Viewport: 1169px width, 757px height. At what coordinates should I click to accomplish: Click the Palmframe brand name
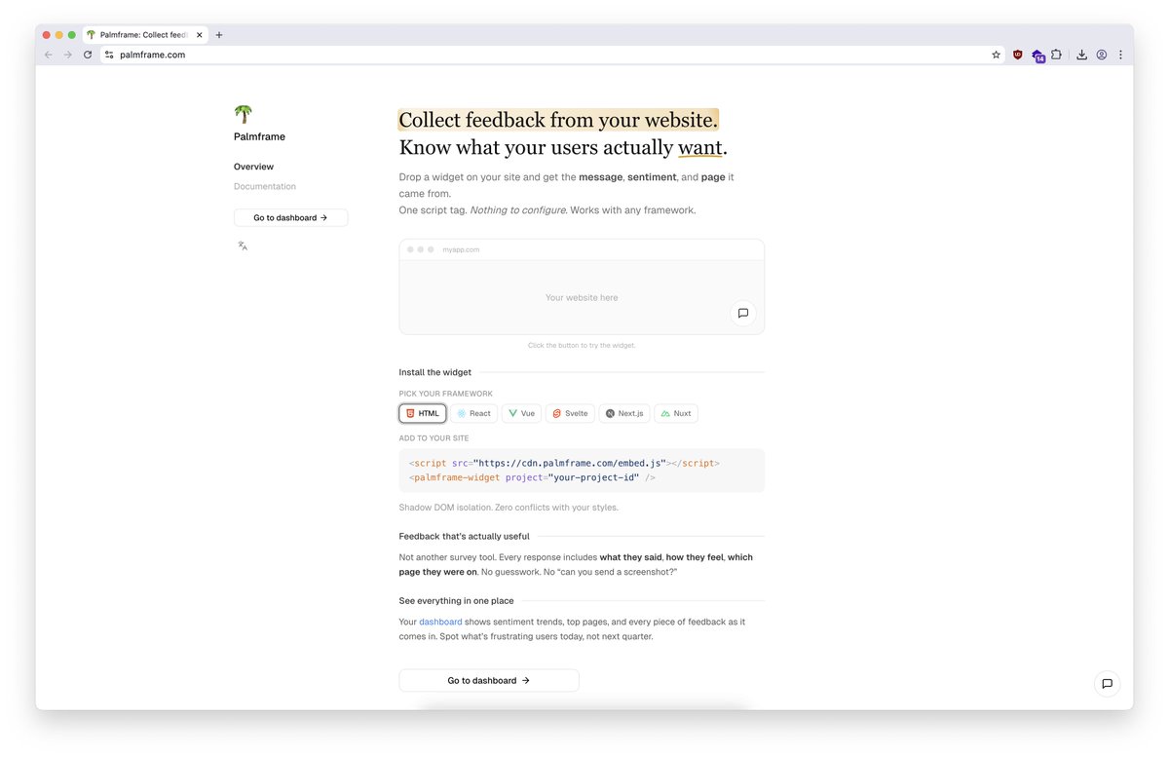click(259, 136)
